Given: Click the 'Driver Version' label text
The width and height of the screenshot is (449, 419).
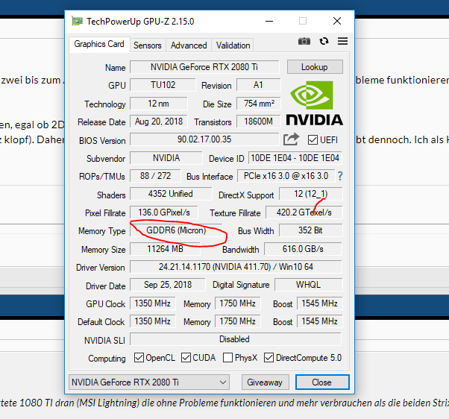Looking at the screenshot, I should pyautogui.click(x=101, y=268).
